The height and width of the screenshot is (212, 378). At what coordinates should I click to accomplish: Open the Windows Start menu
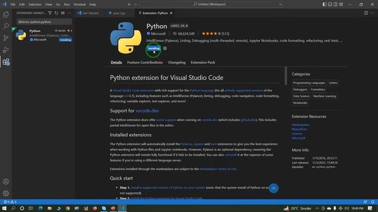4,208
